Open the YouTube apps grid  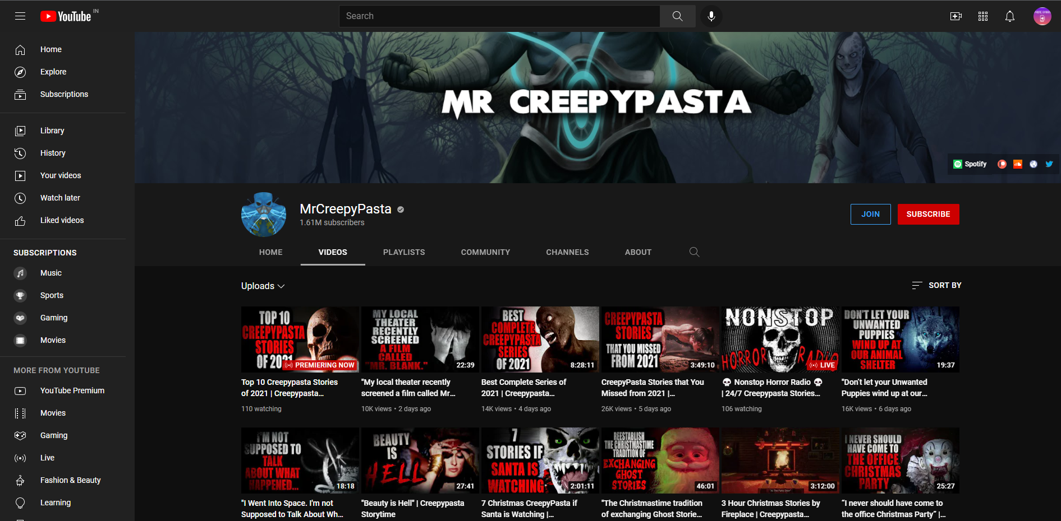983,16
